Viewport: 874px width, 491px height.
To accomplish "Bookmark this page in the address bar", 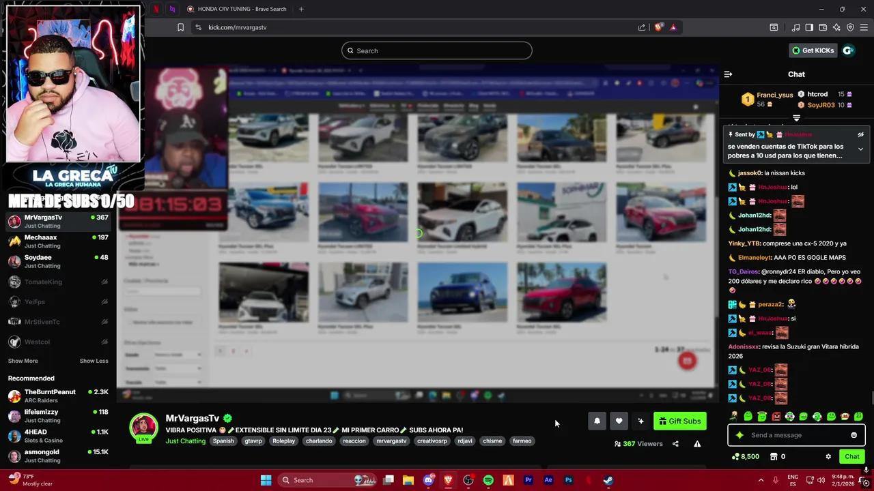I will (x=180, y=27).
